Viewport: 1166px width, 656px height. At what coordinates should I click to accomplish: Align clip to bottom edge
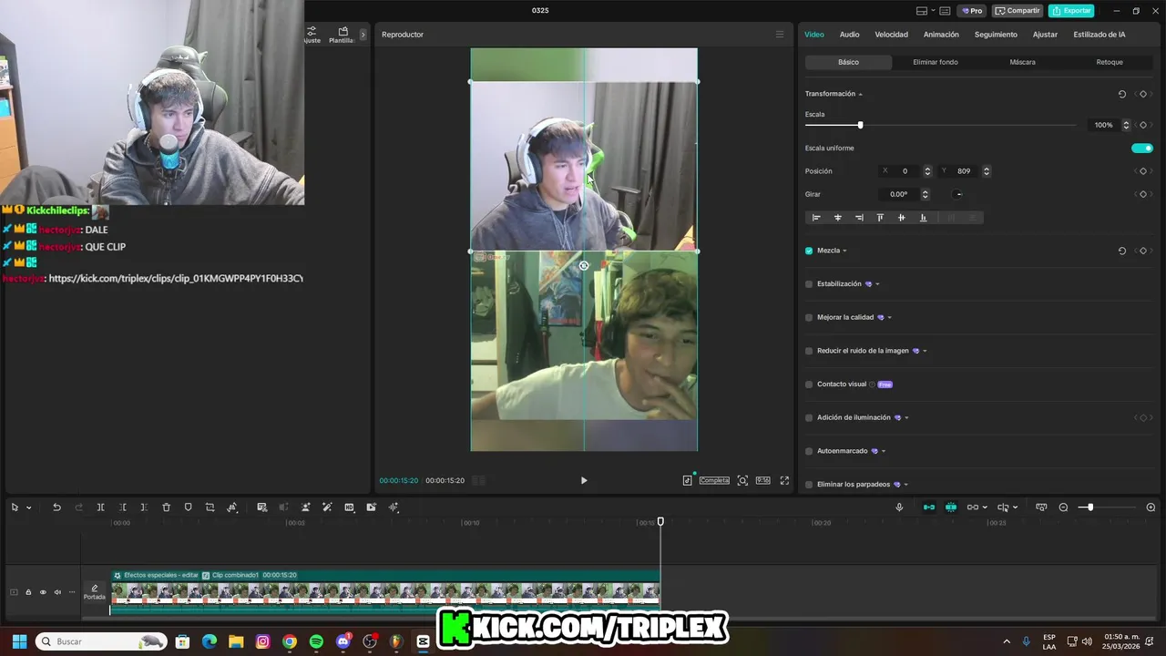(x=923, y=218)
